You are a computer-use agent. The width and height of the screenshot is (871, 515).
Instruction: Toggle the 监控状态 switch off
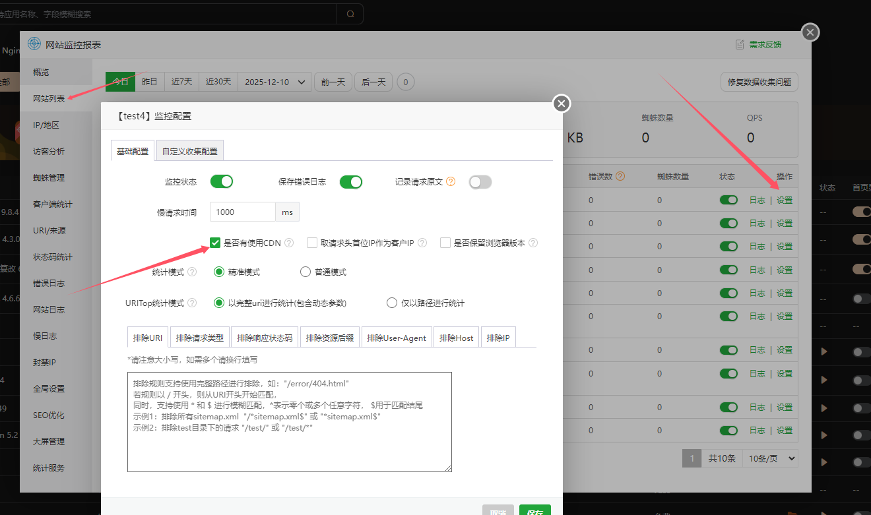(x=222, y=181)
